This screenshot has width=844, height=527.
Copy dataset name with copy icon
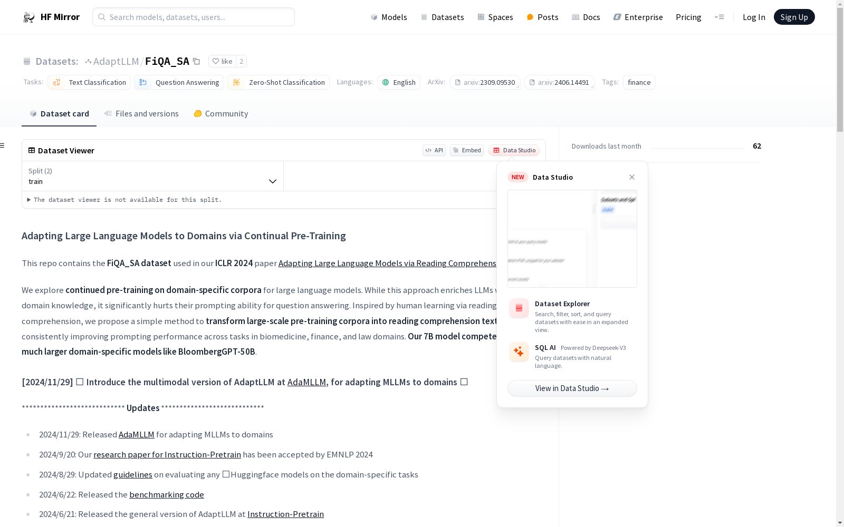(x=196, y=61)
